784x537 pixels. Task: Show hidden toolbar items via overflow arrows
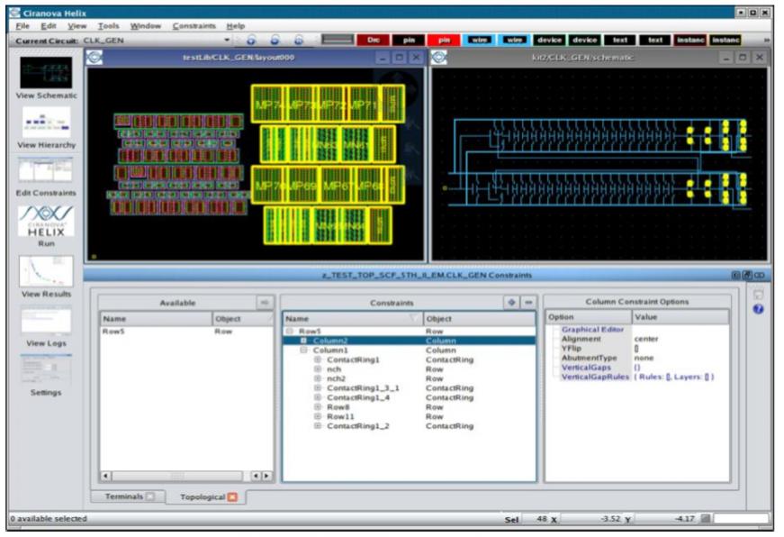coord(766,40)
